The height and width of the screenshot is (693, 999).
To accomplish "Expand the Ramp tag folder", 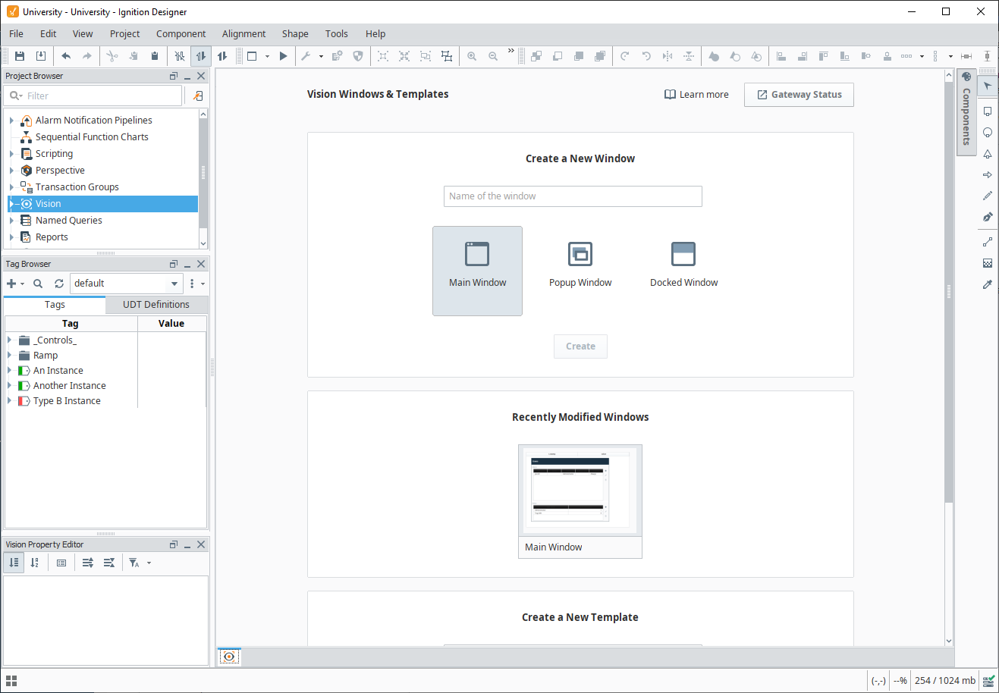I will pyautogui.click(x=9, y=356).
